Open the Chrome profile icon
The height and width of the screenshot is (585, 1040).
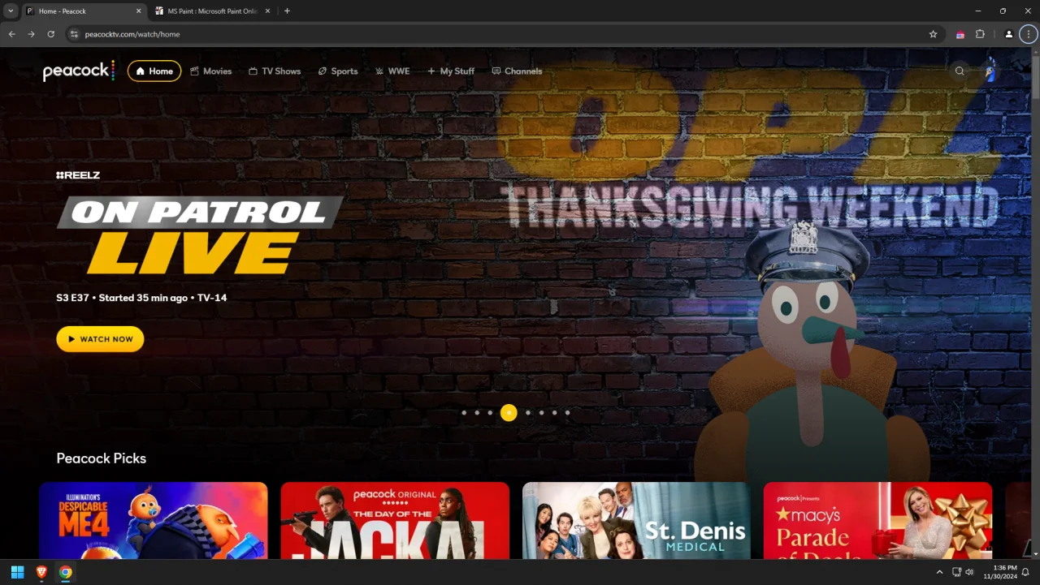(1009, 34)
